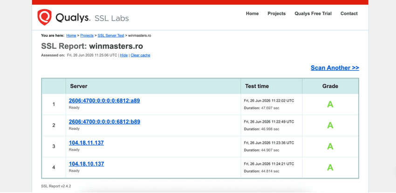Image resolution: width=396 pixels, height=193 pixels.
Task: Click the test time 11:22:02 UTC
Action: tap(269, 100)
